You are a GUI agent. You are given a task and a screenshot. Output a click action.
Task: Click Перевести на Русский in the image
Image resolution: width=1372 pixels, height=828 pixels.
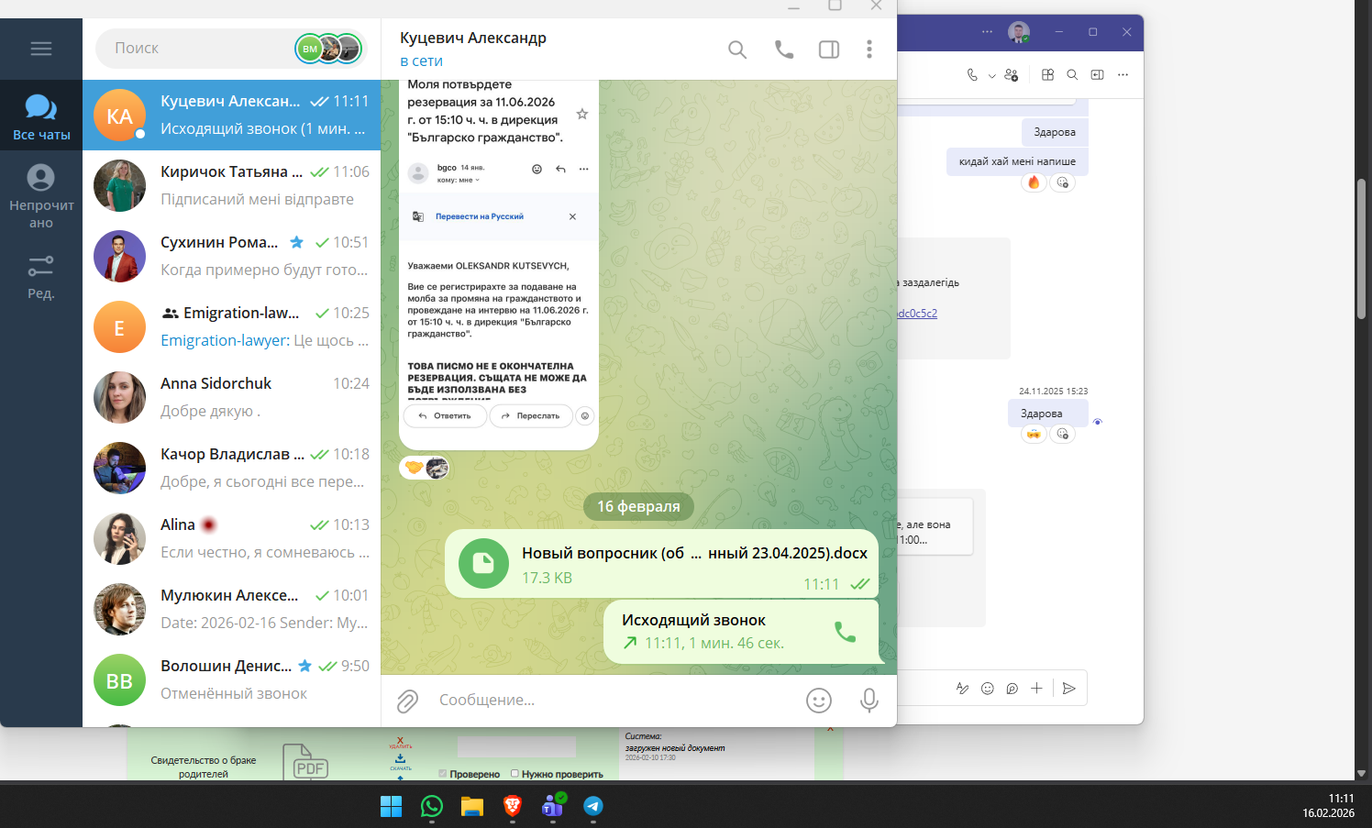[x=480, y=217]
